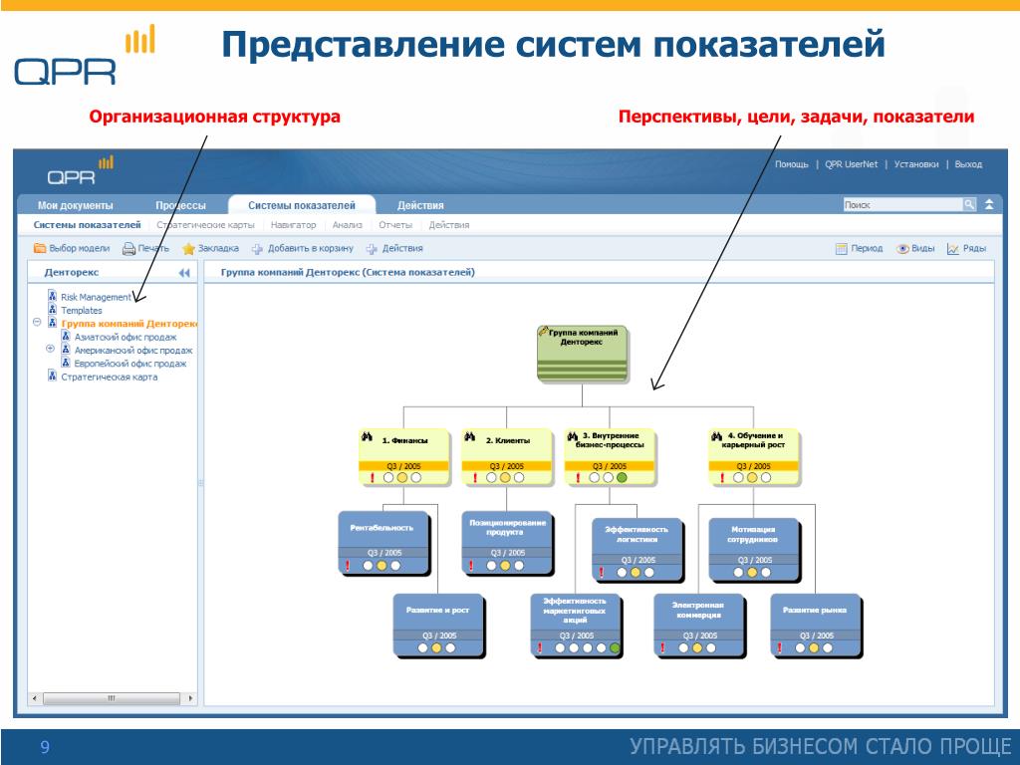The image size is (1020, 765).
Task: Click binoculars icon on Обучение и карьерный рост
Action: point(717,436)
